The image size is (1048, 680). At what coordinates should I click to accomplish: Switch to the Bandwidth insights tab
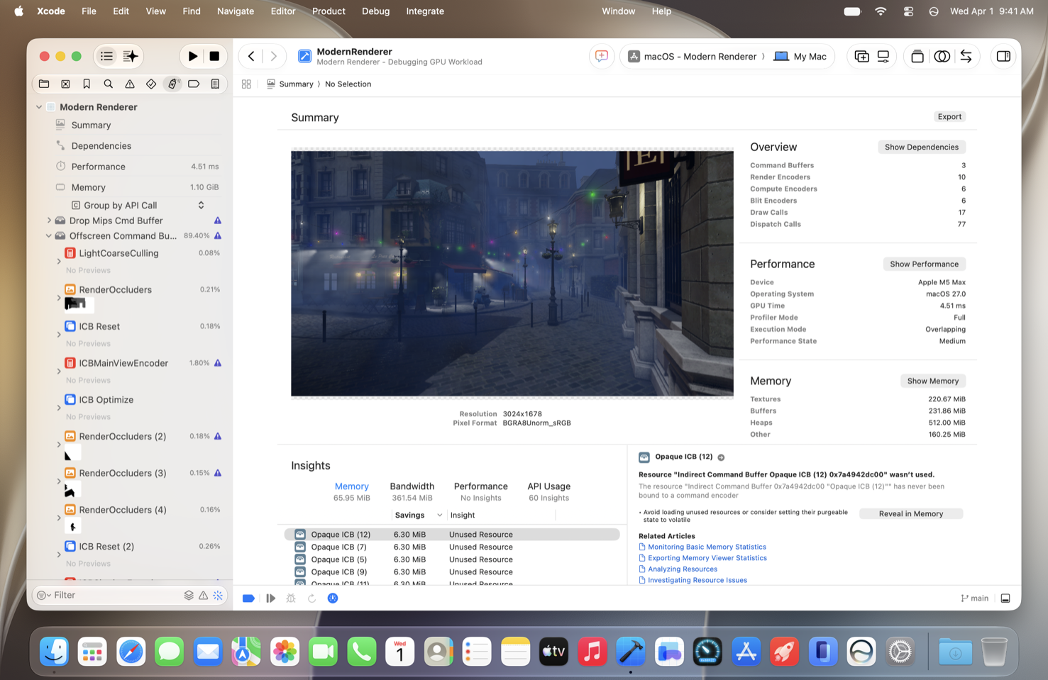click(x=412, y=491)
